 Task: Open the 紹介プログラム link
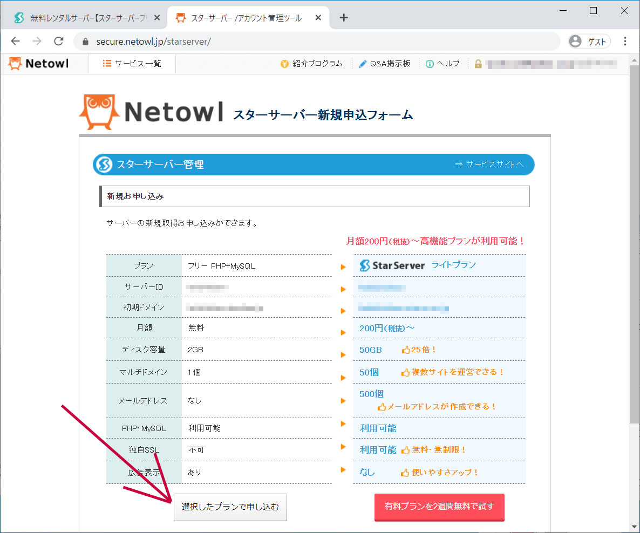(317, 64)
